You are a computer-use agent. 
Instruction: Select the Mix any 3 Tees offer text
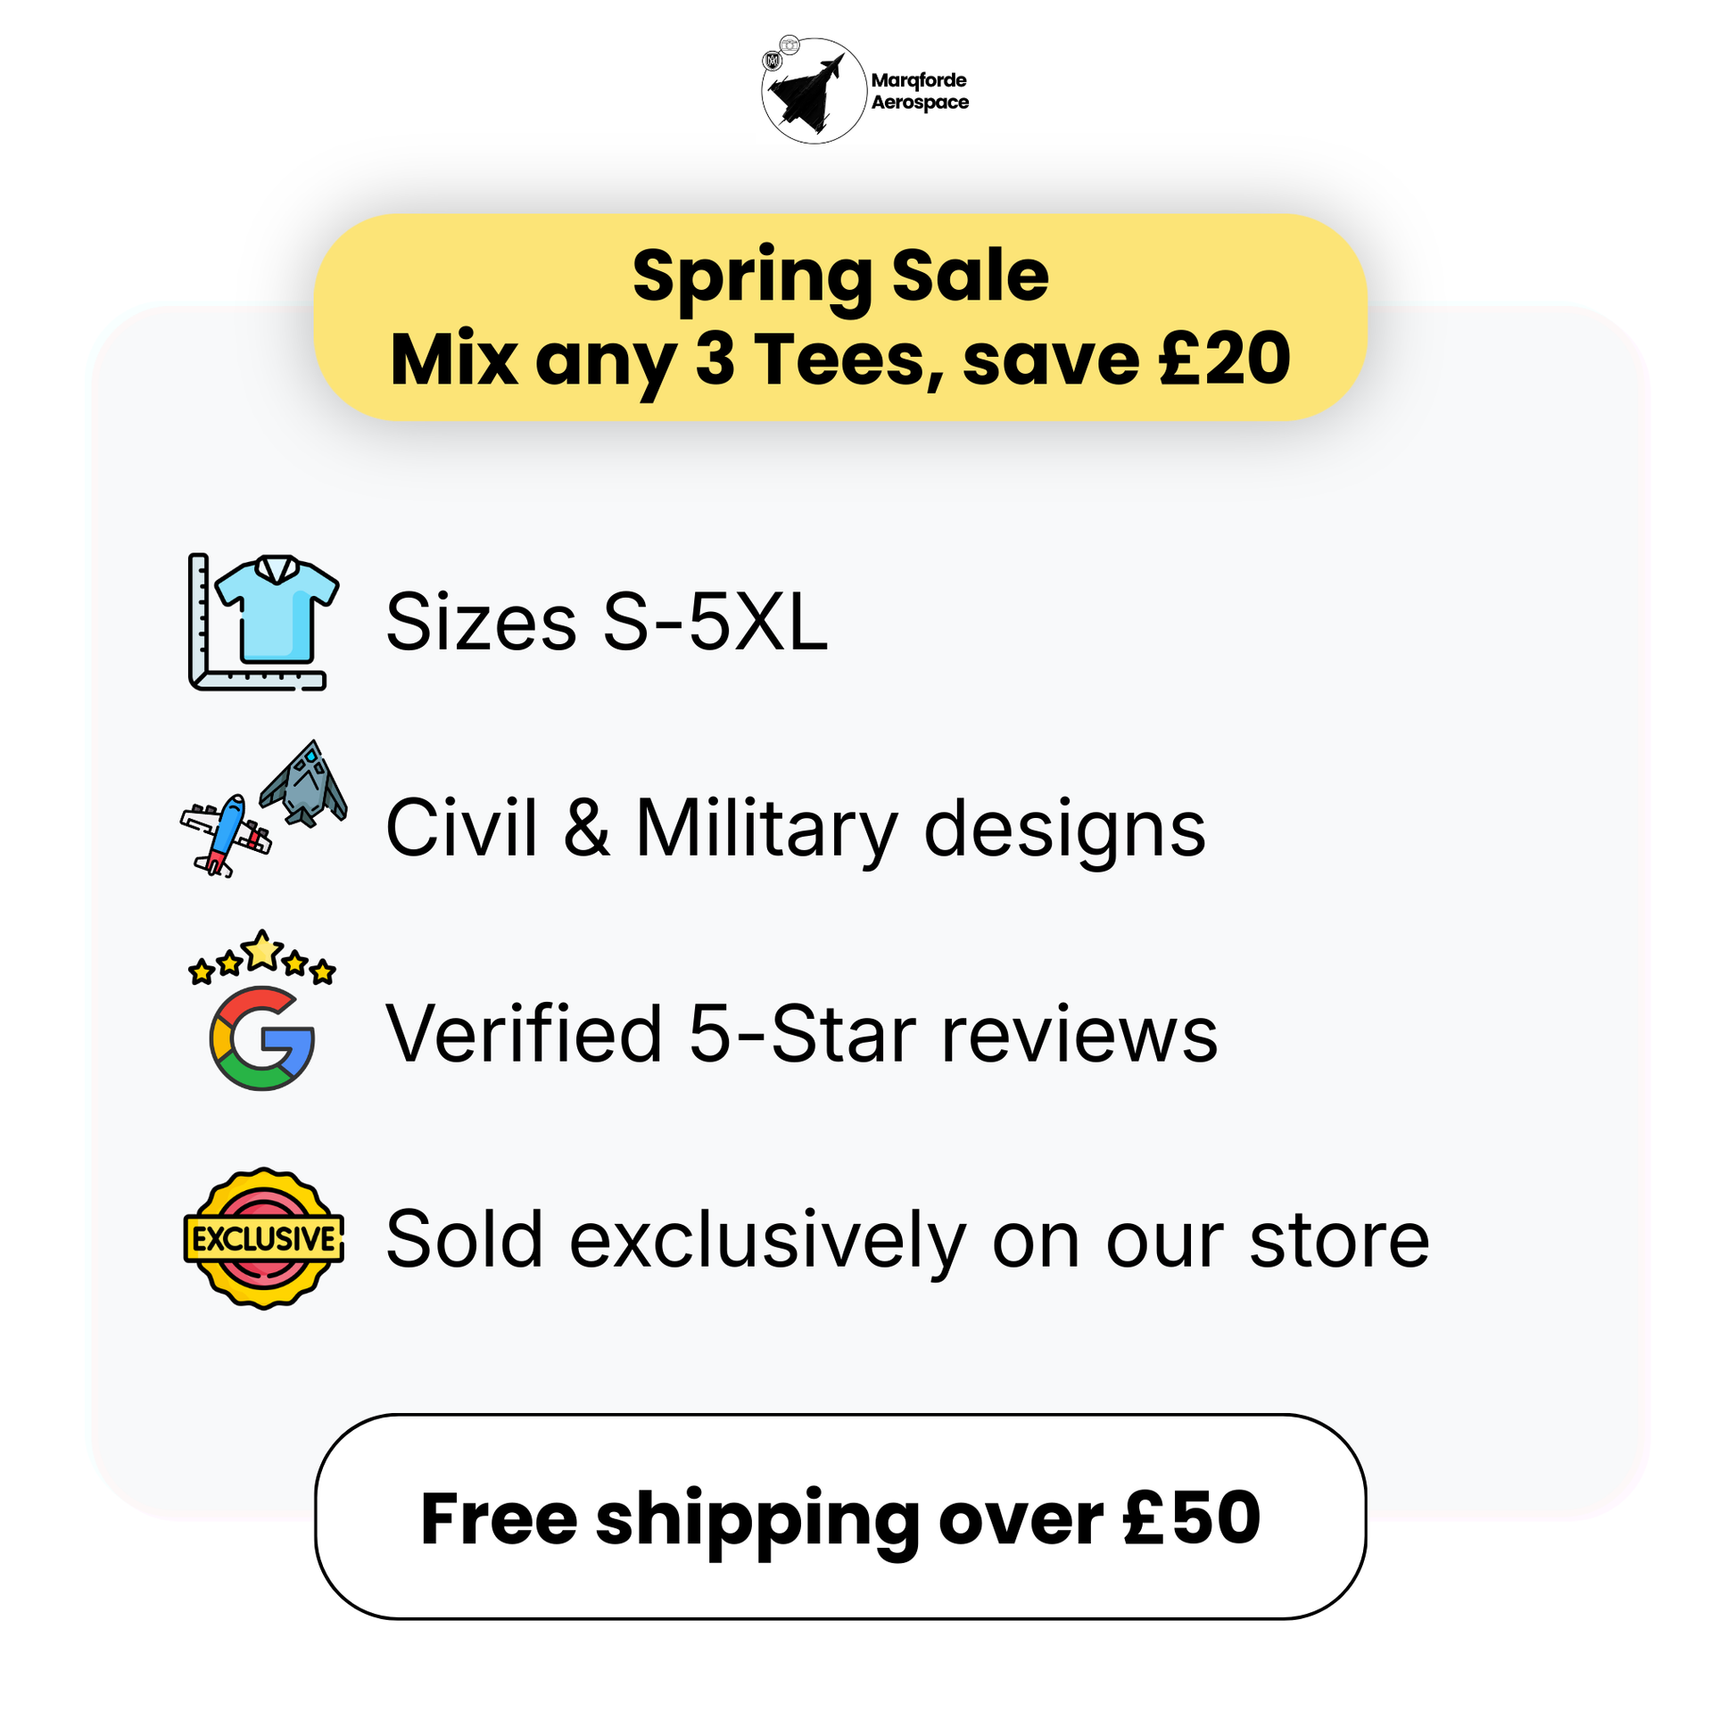point(840,360)
